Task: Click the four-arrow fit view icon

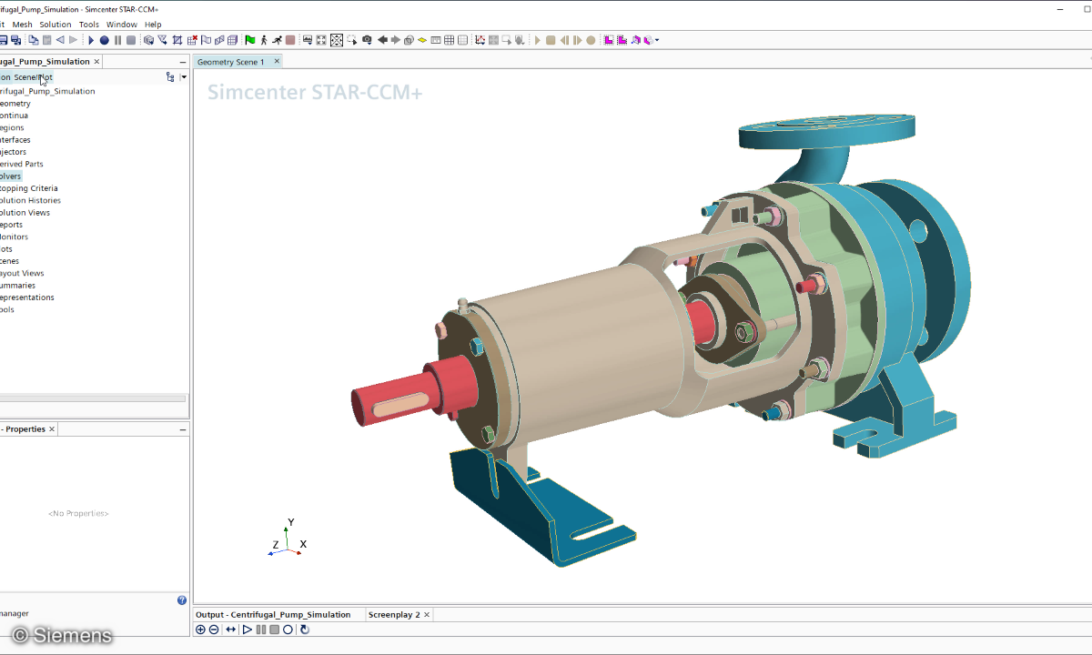Action: (x=321, y=40)
